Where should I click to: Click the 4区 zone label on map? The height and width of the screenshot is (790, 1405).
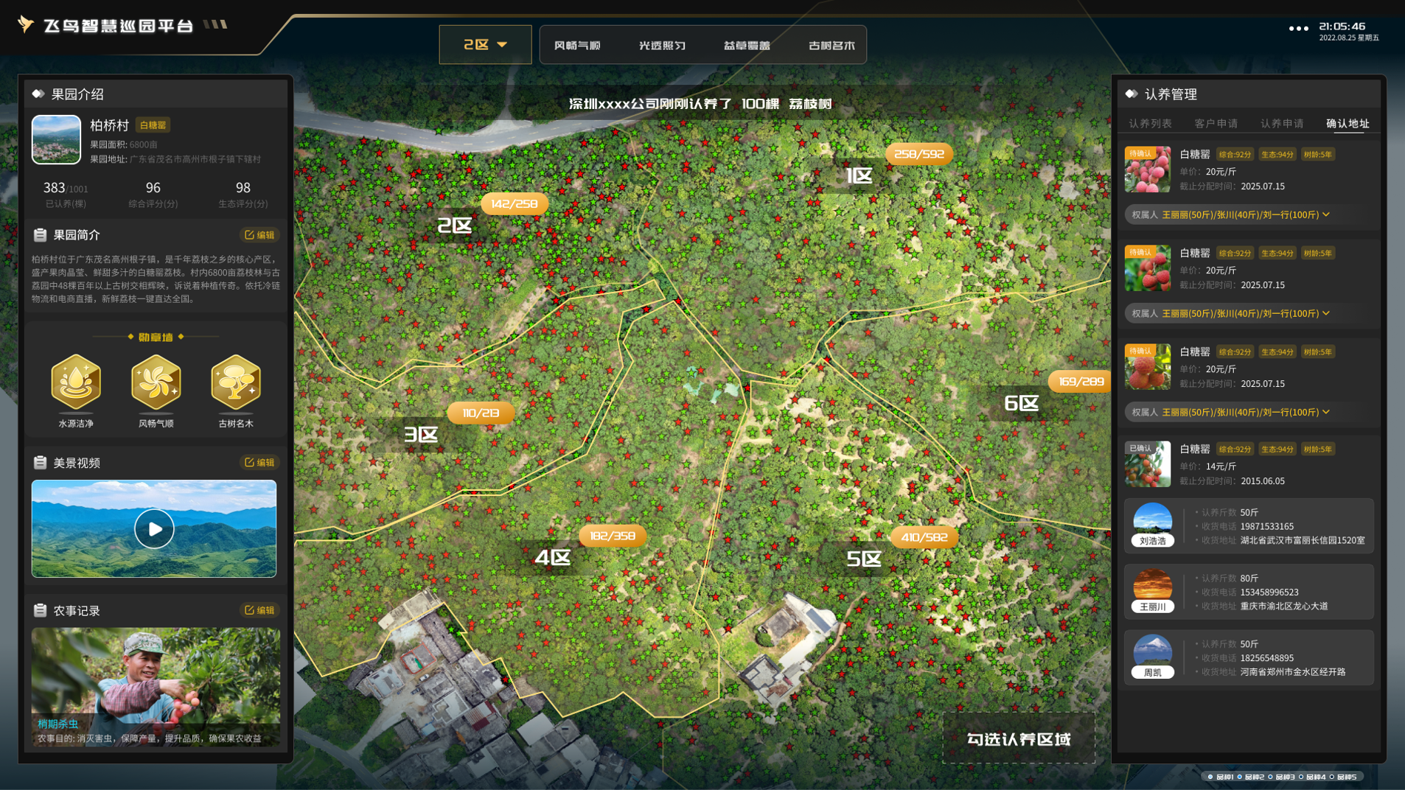pyautogui.click(x=552, y=558)
